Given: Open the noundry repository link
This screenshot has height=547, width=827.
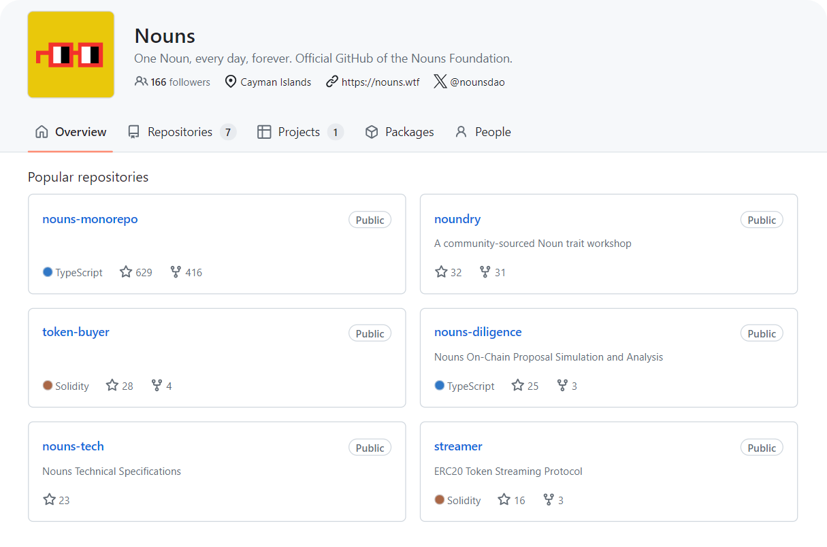Looking at the screenshot, I should 457,219.
